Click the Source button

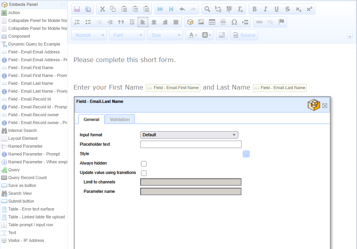(x=244, y=35)
